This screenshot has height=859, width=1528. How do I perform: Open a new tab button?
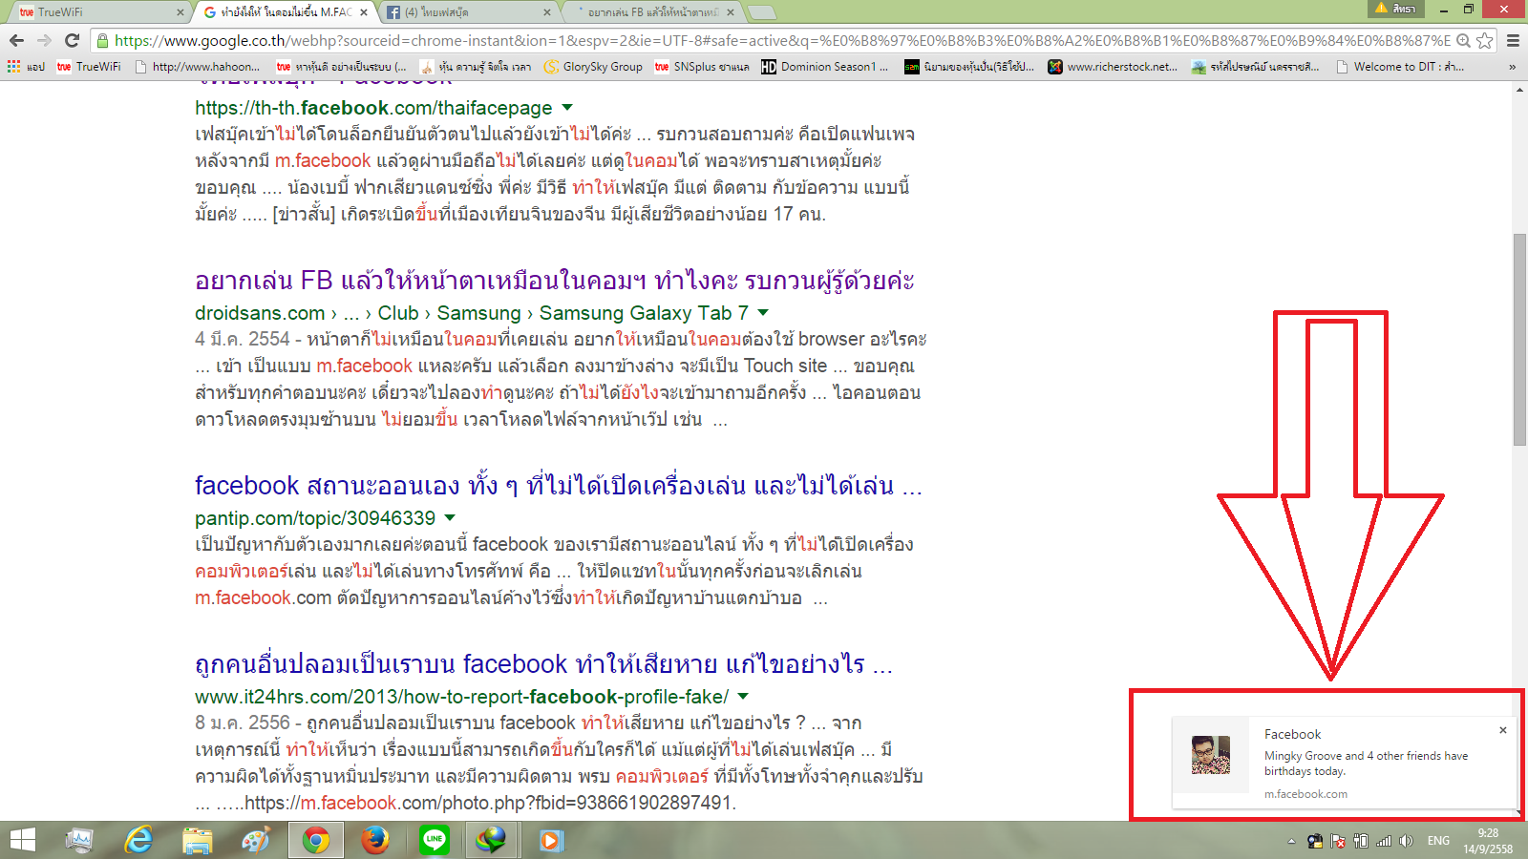761,12
